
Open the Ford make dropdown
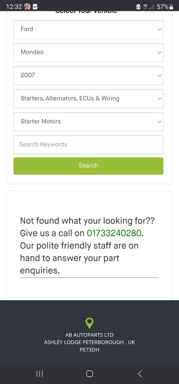(x=88, y=29)
